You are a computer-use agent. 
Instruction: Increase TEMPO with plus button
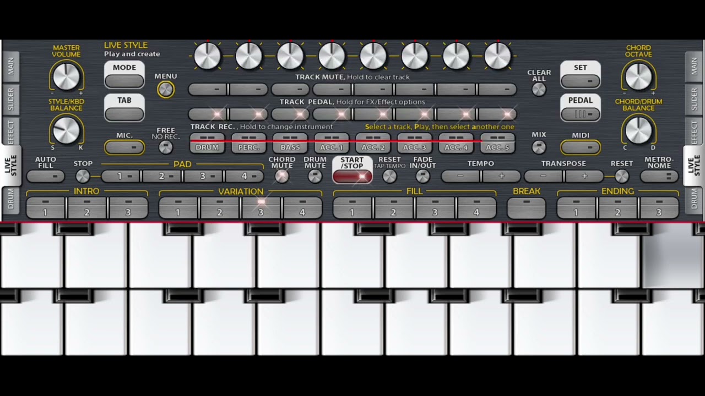[x=501, y=176]
